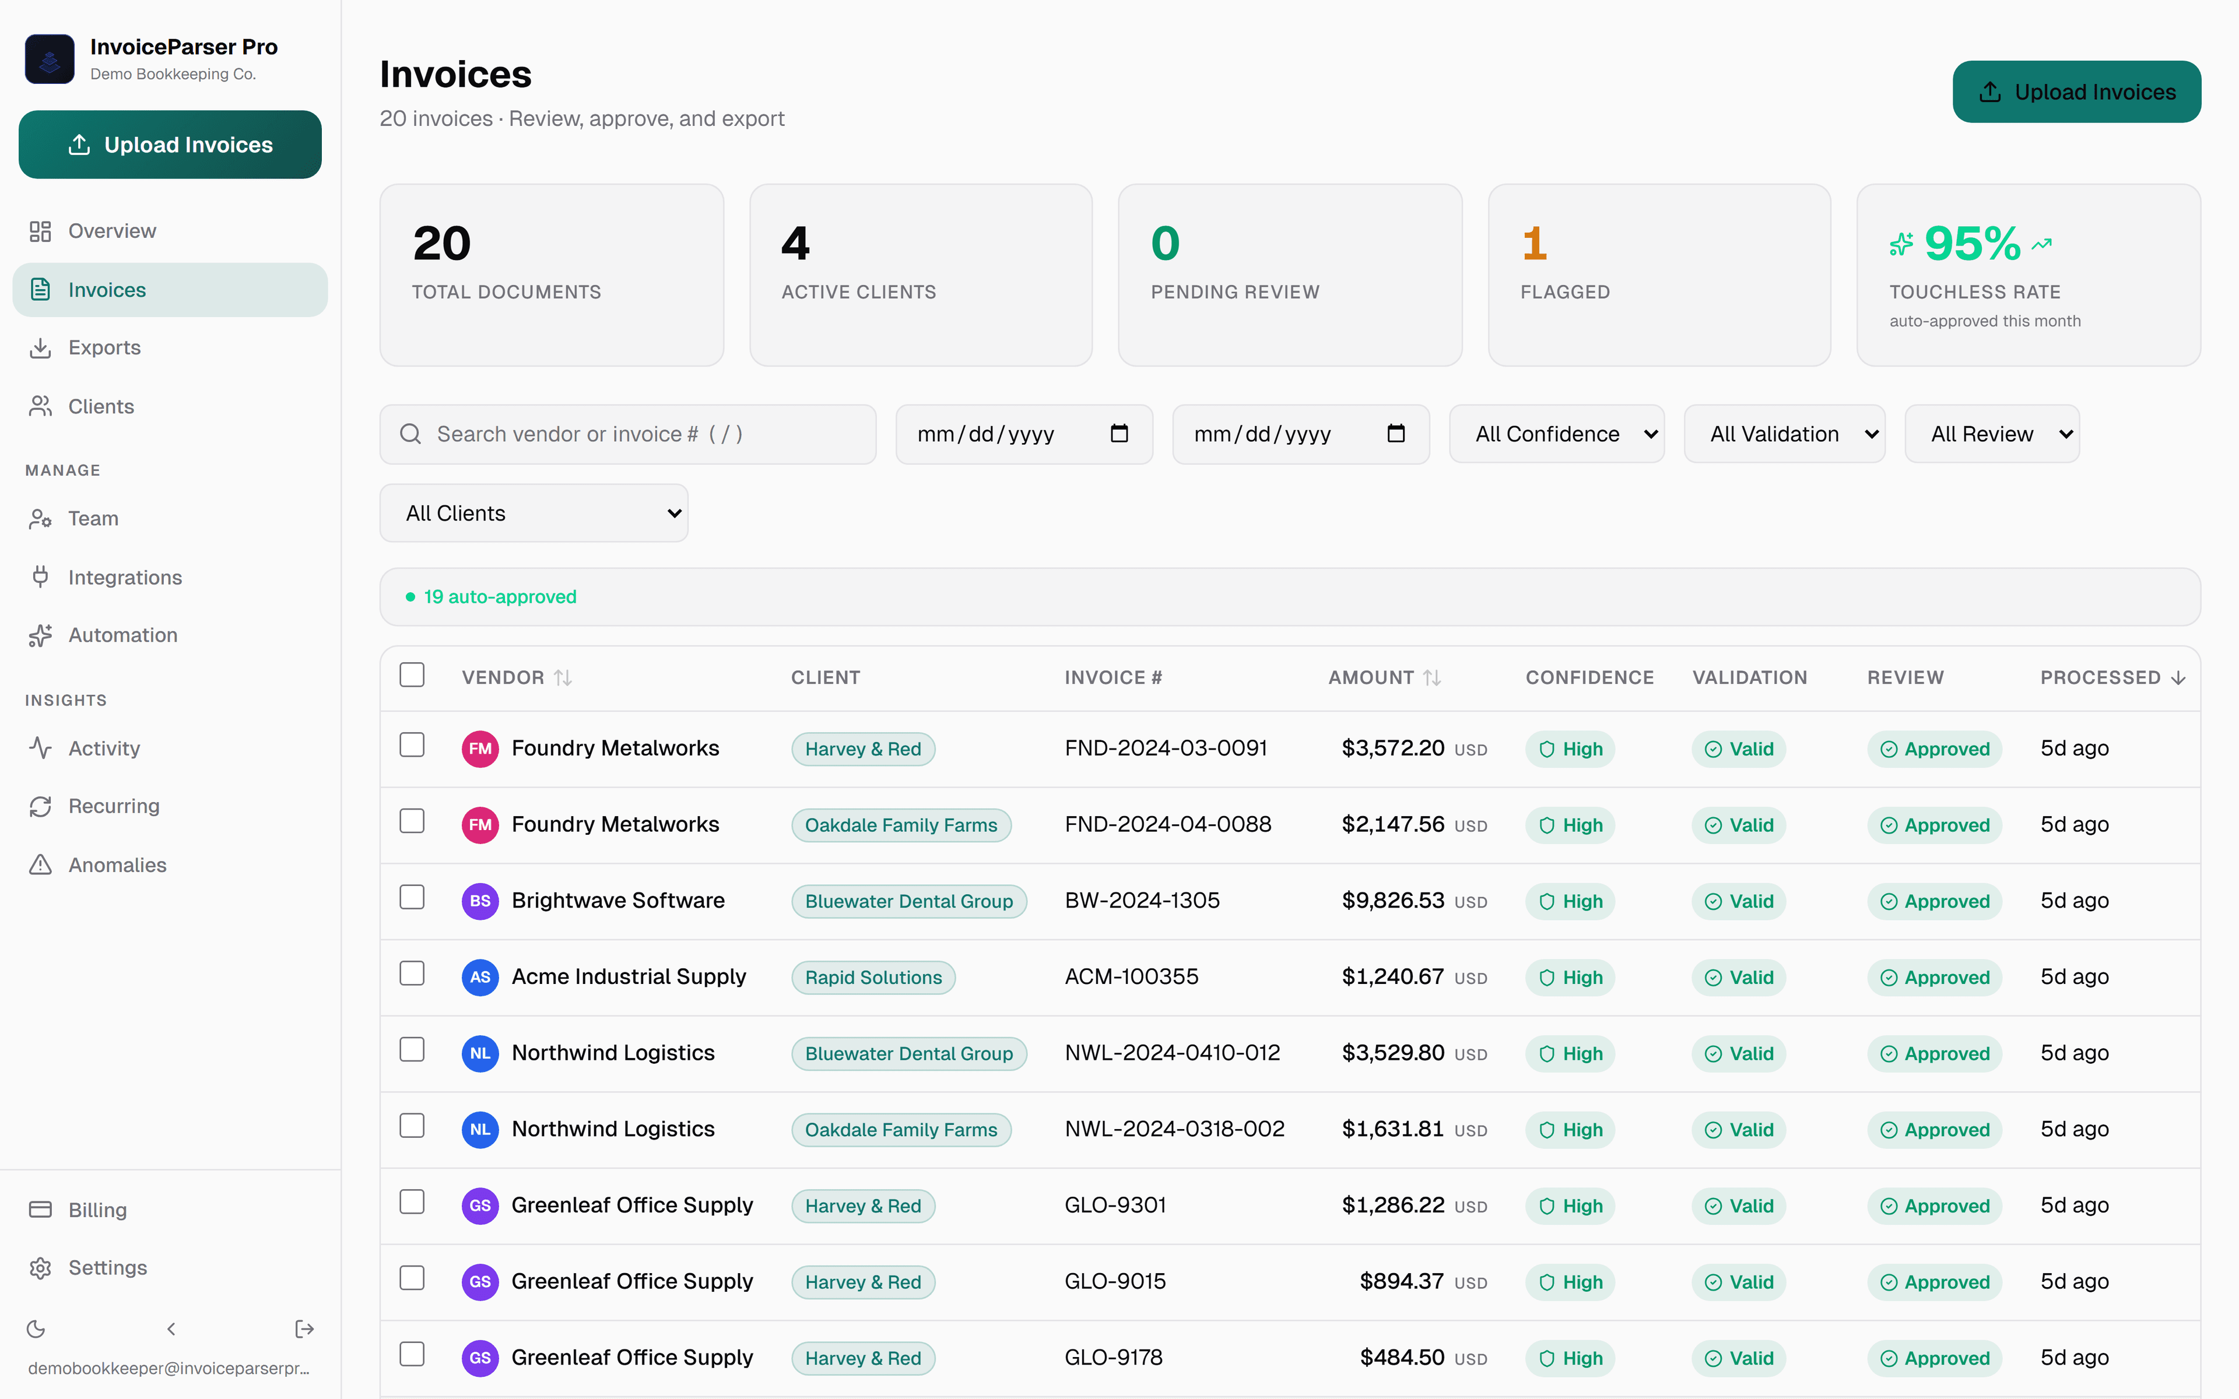2239x1399 pixels.
Task: Check the Greenleaf GLO-9015 invoice row
Action: [412, 1278]
